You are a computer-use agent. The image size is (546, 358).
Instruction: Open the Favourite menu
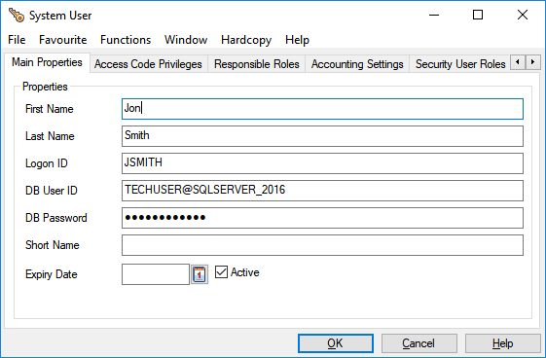tap(62, 40)
